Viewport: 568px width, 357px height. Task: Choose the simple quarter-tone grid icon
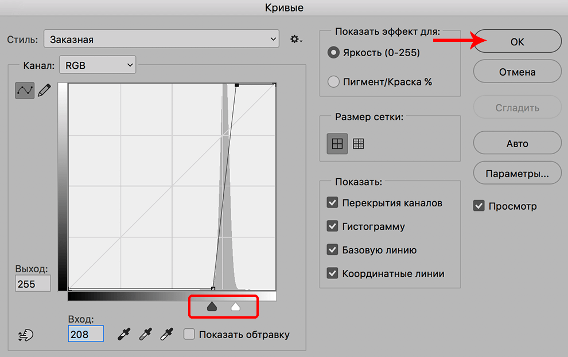(x=337, y=144)
